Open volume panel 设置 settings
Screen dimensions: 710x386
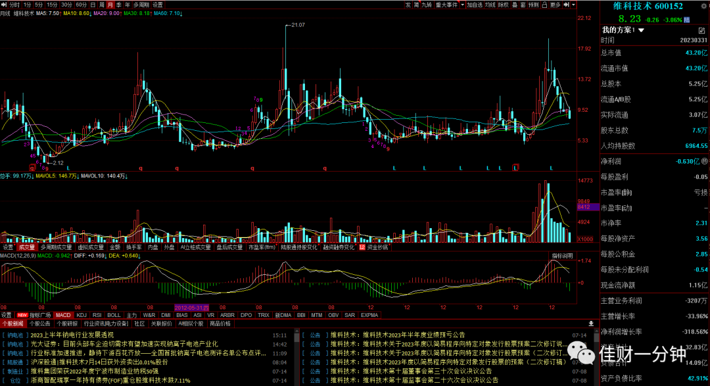[8, 247]
